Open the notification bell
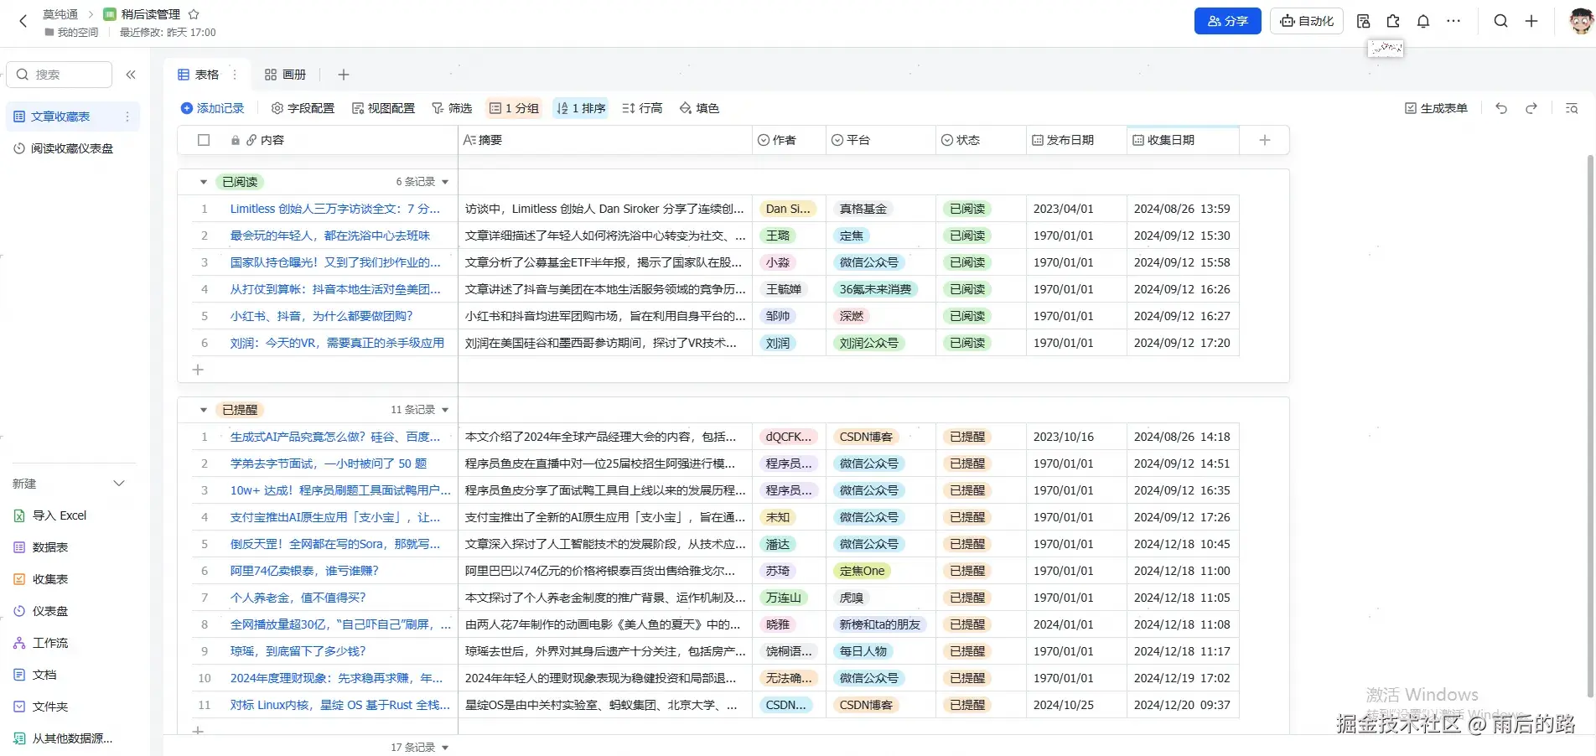Image resolution: width=1596 pixels, height=756 pixels. [x=1422, y=20]
